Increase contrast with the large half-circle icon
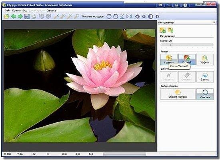 coord(150,16)
